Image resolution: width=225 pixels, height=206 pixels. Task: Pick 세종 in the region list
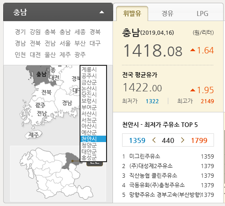click(x=80, y=32)
